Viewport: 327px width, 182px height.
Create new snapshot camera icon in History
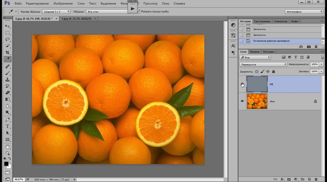point(309,47)
